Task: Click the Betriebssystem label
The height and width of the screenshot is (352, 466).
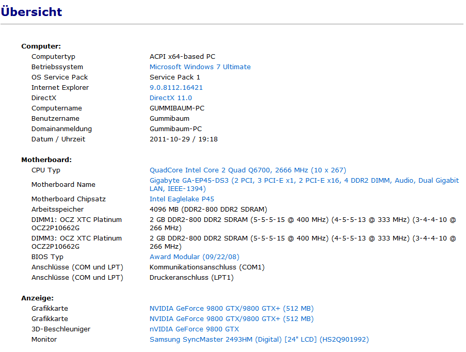Action: [57, 67]
